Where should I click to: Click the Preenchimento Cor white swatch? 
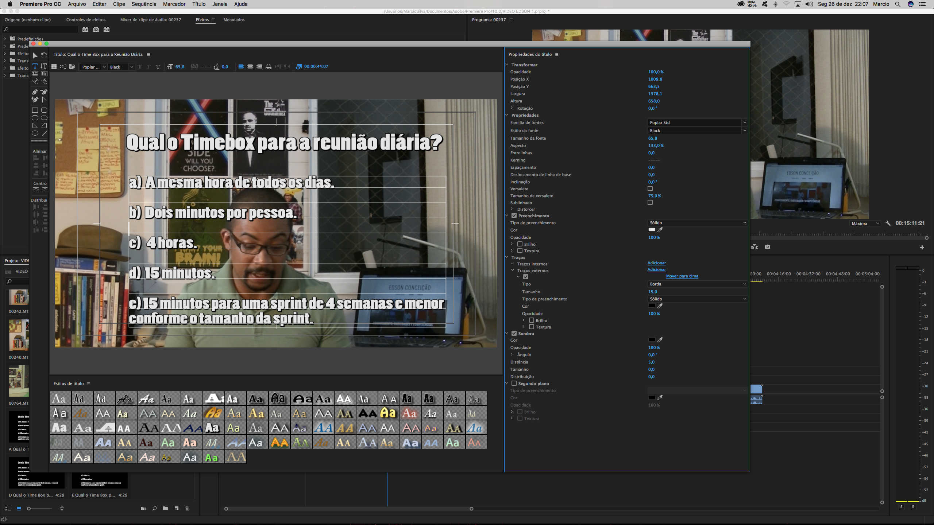point(652,230)
